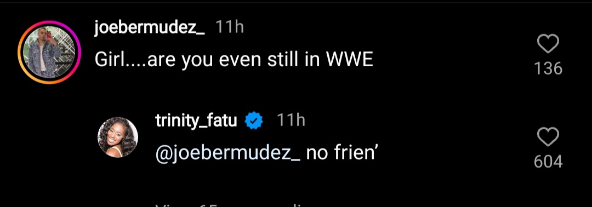The height and width of the screenshot is (207, 592).
Task: Click trinity_fatu's blue verified badge
Action: [x=254, y=122]
